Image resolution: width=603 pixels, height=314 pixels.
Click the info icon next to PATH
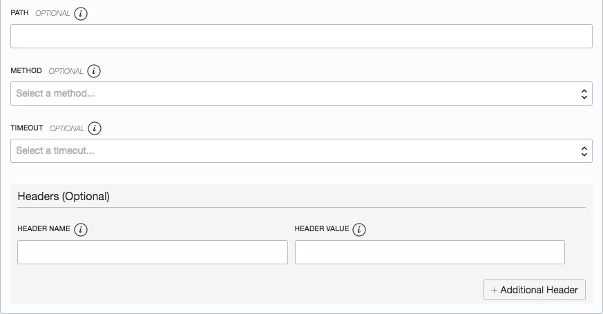81,14
